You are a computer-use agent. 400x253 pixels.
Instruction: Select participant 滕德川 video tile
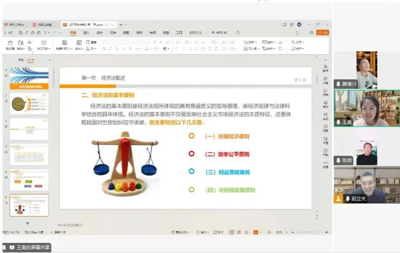tap(367, 70)
